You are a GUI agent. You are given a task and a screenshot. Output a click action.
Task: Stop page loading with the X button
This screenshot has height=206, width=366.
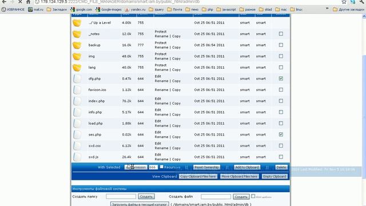tap(20, 2)
